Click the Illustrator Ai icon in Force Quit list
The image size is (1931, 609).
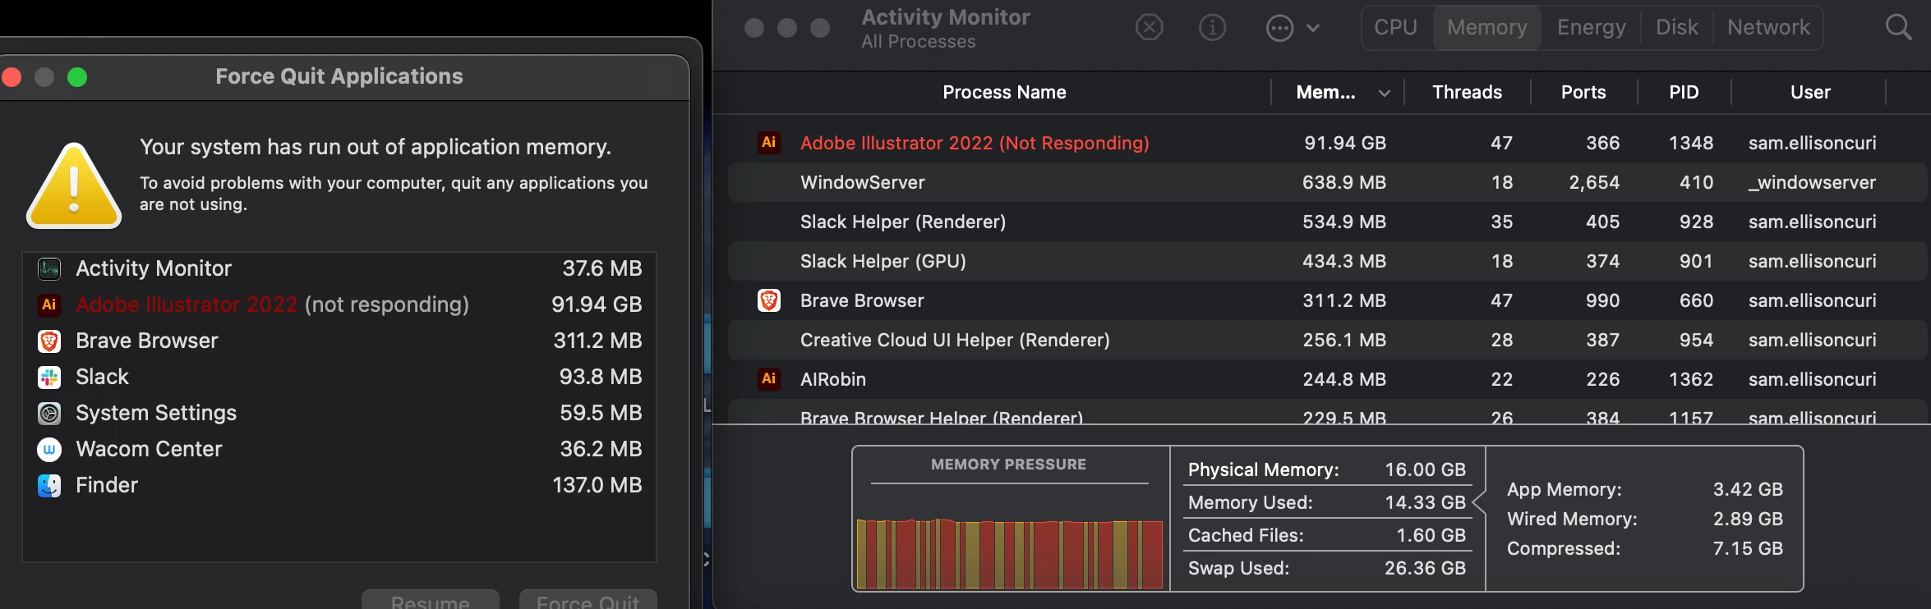[x=49, y=304]
